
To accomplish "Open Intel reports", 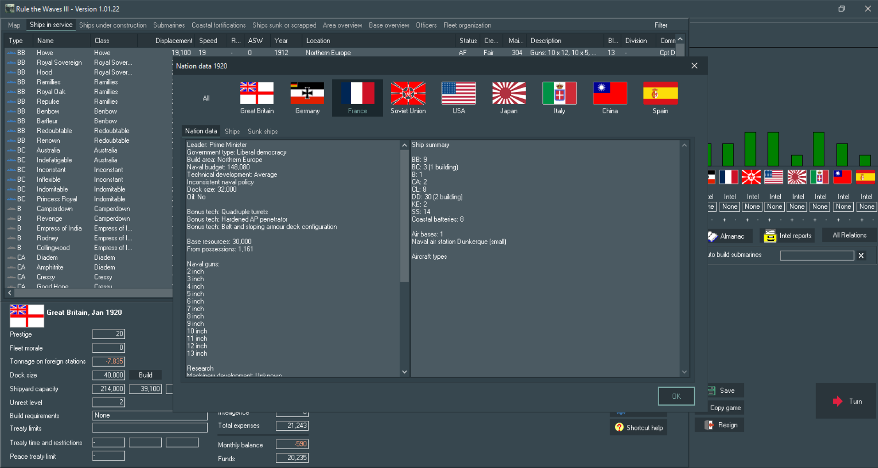I will point(787,236).
